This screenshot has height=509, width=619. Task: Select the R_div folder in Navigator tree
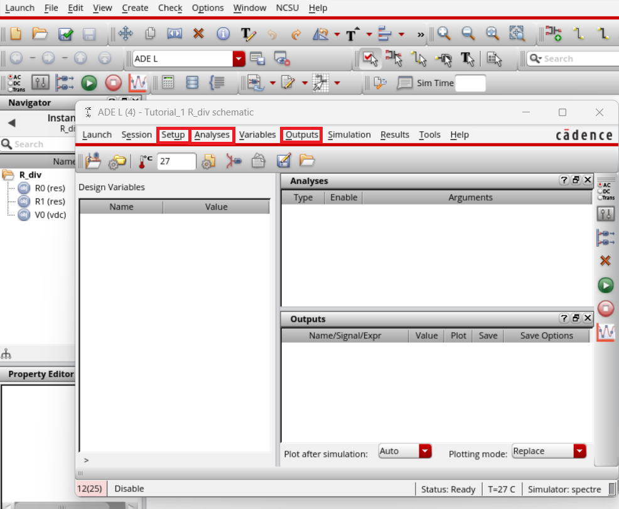tap(30, 175)
